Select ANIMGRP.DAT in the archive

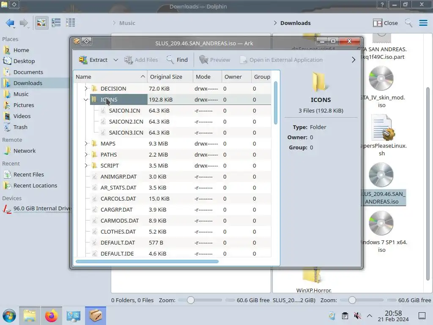point(118,176)
